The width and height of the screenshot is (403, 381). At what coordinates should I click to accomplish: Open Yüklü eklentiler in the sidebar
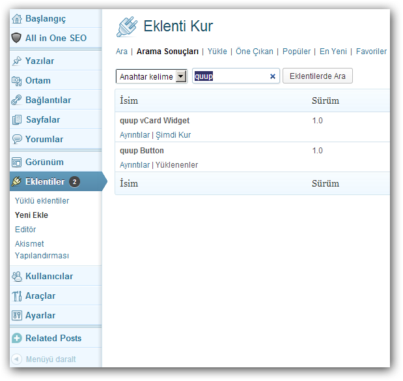(x=42, y=201)
